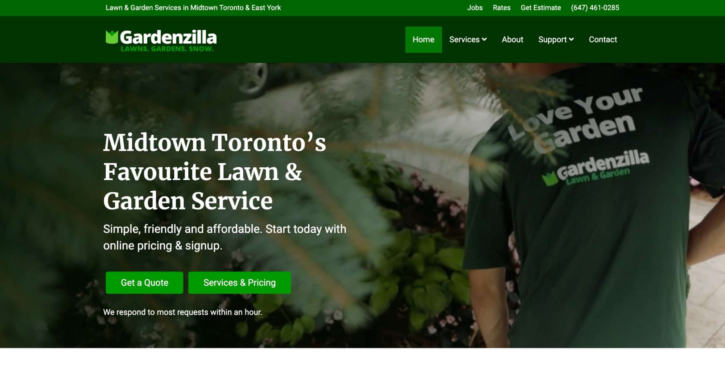Expand the Services dropdown chevron
725x366 pixels.
click(484, 39)
